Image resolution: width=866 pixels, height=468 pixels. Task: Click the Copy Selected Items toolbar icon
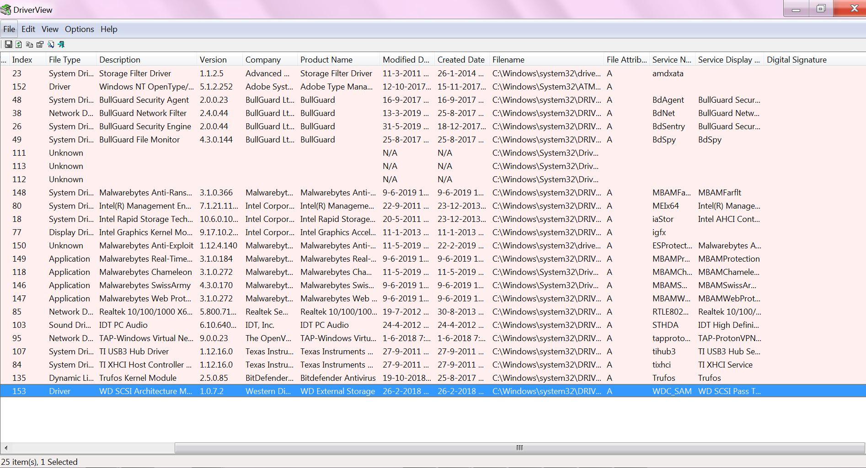(29, 44)
